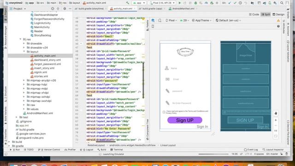Viewport: 295px width, 166px height.
Task: Toggle the Structure tool window
Action: pos(6,94)
